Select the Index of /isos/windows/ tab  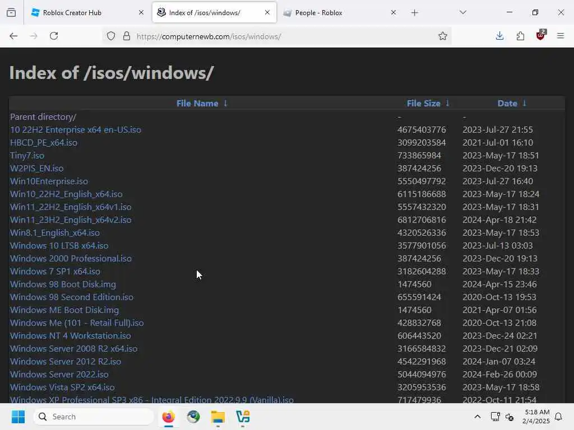pyautogui.click(x=214, y=12)
